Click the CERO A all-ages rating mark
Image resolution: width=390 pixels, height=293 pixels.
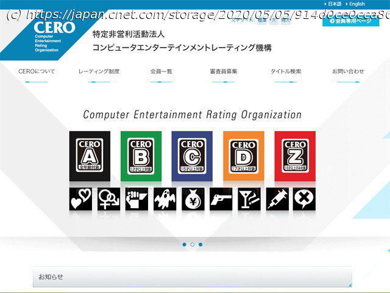pyautogui.click(x=90, y=156)
